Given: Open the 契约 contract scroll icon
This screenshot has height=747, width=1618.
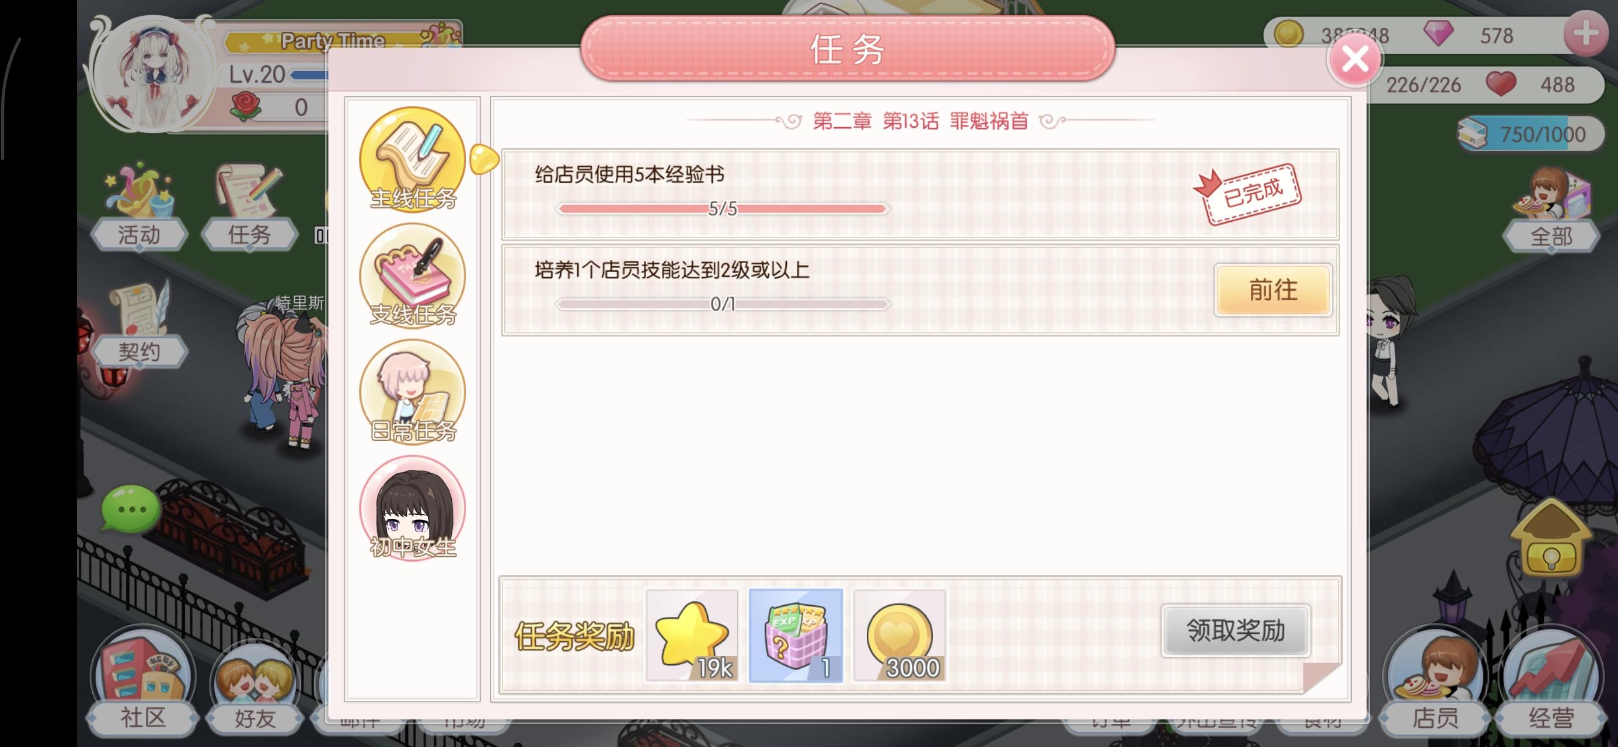Looking at the screenshot, I should click(139, 324).
